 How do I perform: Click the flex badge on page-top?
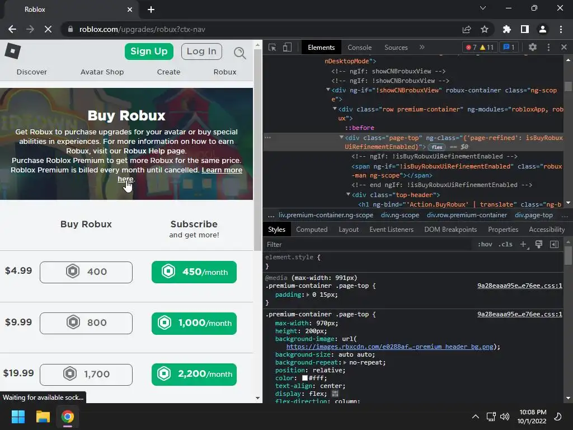coord(436,147)
